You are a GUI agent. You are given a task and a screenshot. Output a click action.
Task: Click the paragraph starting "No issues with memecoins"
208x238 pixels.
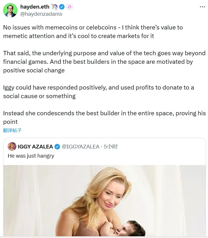pyautogui.click(x=93, y=32)
